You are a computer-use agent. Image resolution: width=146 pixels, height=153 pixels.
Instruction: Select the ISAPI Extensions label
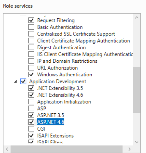click(56, 136)
